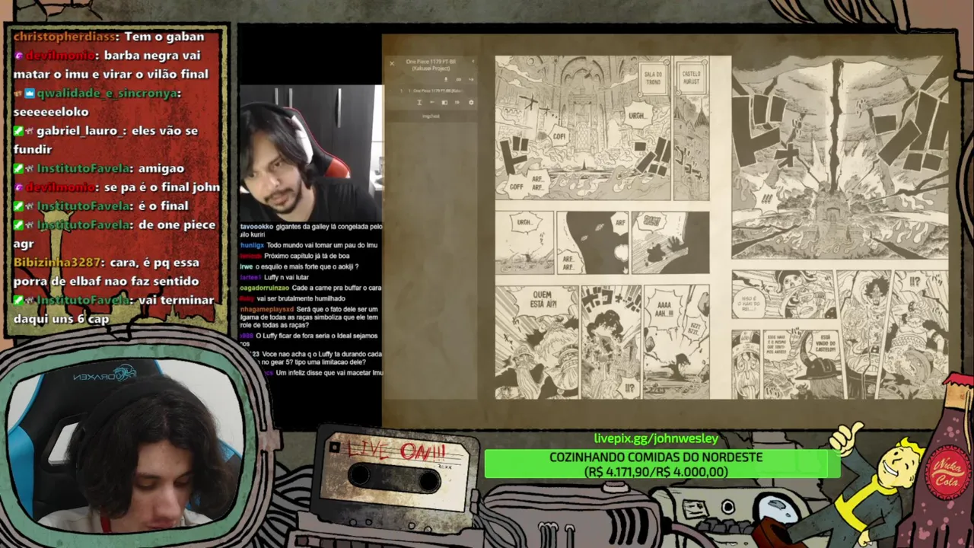
Task: Click the uploader person icon in reader menu
Action: point(446,79)
